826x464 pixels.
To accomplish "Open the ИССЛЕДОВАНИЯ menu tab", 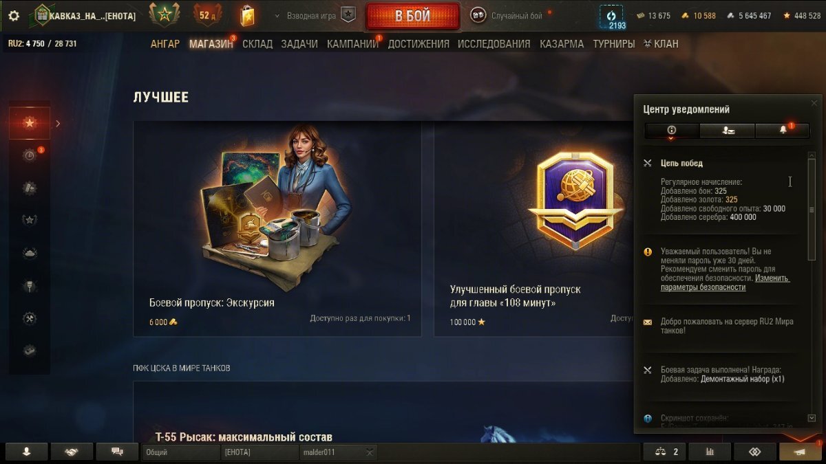I will pos(494,44).
